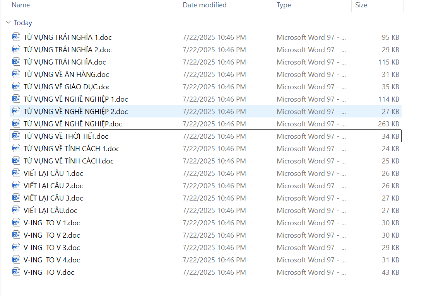Click the file icon of TỪ VỰNG VỀ GIÁO DỤC.doc
Viewport: 431px width, 296px height.
(x=16, y=87)
